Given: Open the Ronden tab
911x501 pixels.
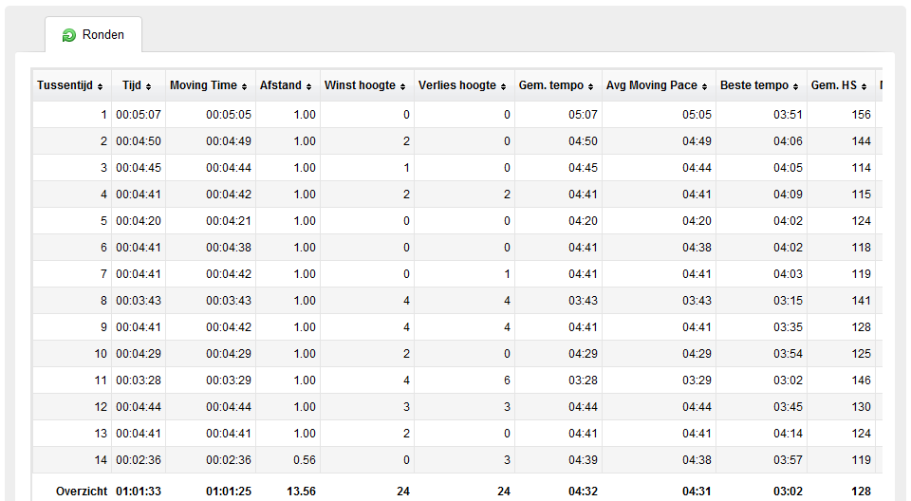Looking at the screenshot, I should coord(94,35).
